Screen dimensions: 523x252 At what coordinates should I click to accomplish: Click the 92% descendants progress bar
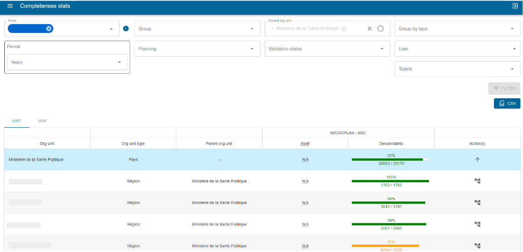coord(390,160)
